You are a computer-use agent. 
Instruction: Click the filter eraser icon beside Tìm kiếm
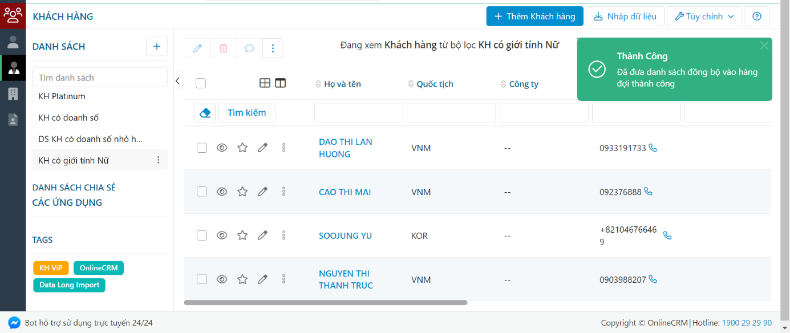tap(205, 112)
